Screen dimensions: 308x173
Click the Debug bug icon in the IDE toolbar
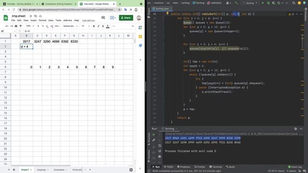coord(269,3)
